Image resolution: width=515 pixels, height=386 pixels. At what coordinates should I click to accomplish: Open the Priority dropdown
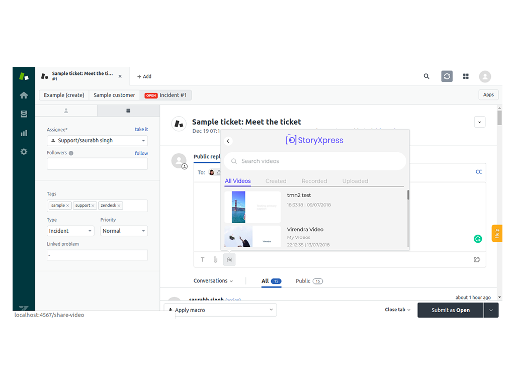124,231
